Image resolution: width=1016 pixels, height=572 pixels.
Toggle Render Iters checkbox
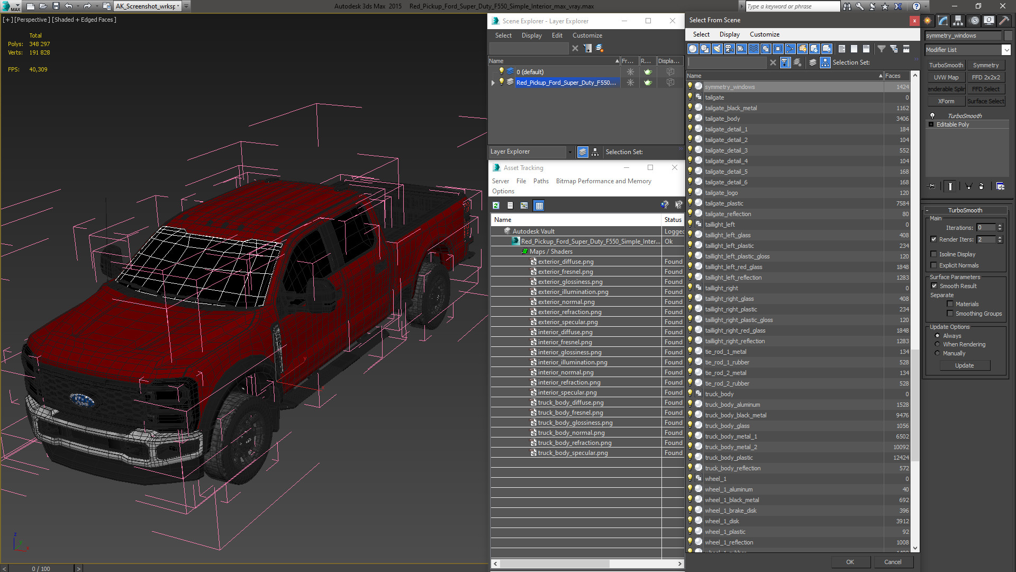(x=933, y=239)
